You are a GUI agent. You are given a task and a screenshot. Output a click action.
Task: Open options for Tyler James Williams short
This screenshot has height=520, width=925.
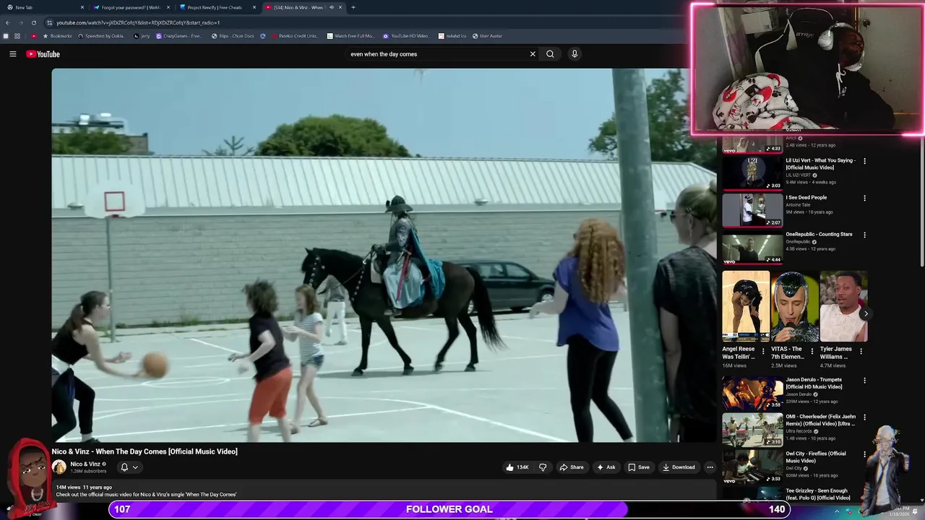[861, 351]
